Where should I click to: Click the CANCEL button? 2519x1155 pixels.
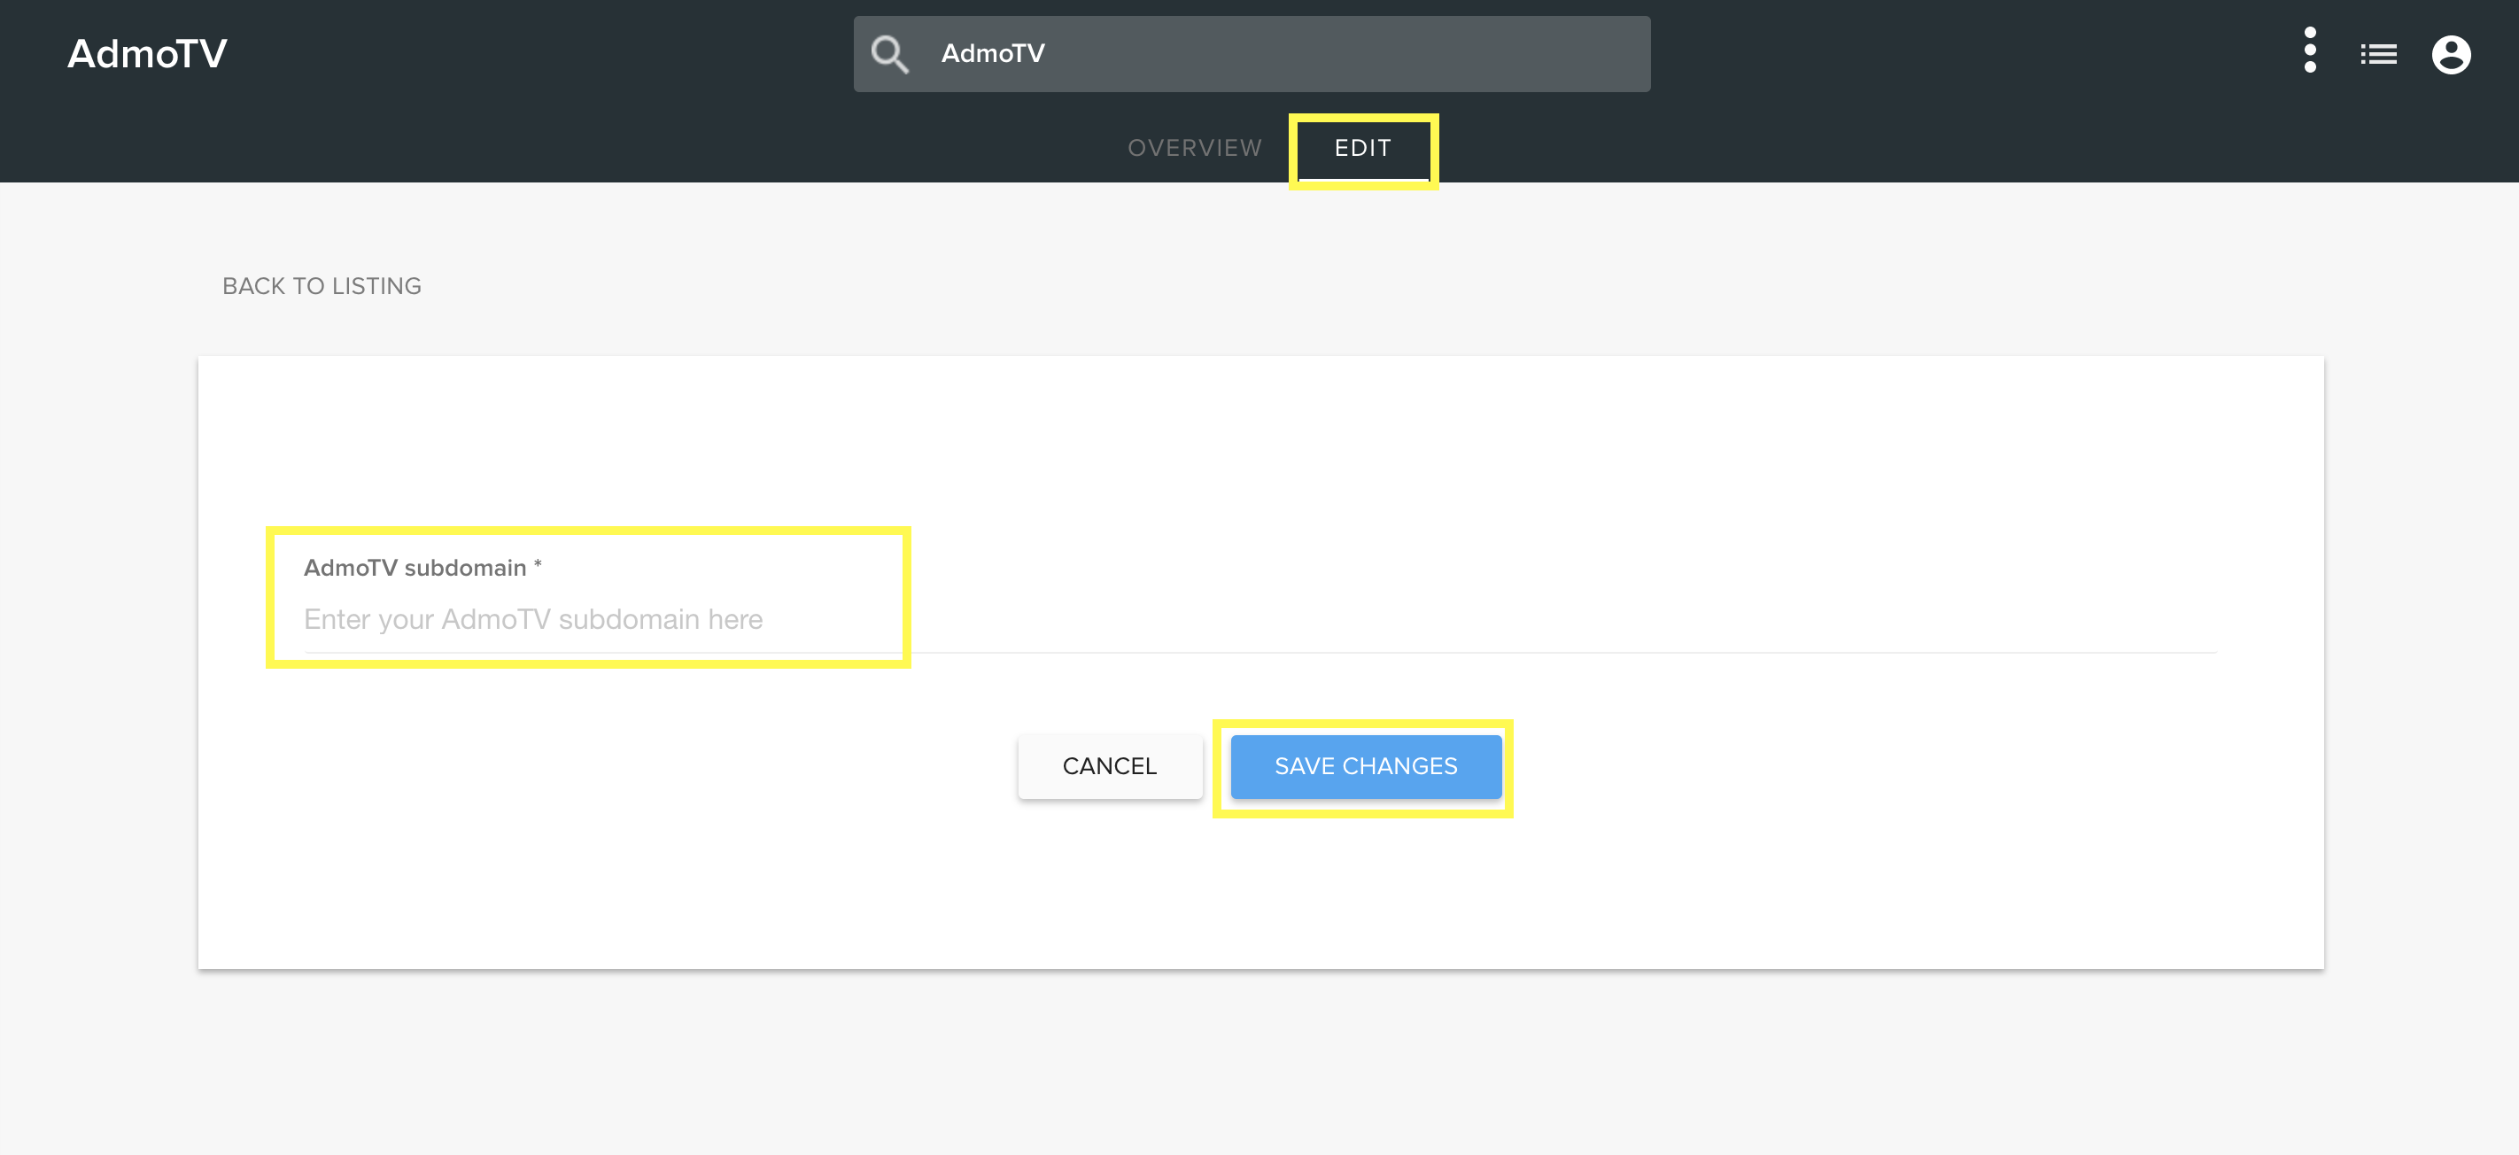(x=1109, y=766)
